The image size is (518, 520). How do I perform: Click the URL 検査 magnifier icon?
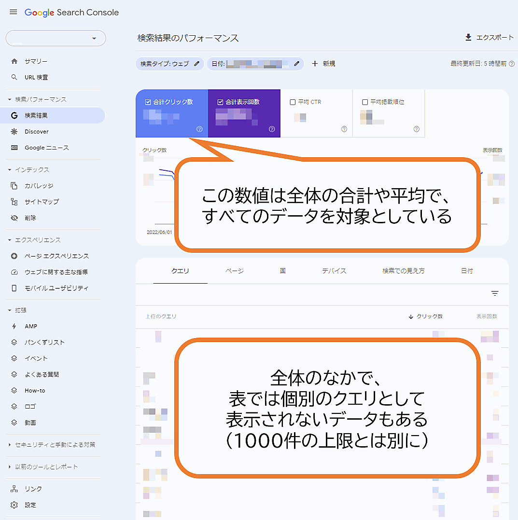coord(14,77)
